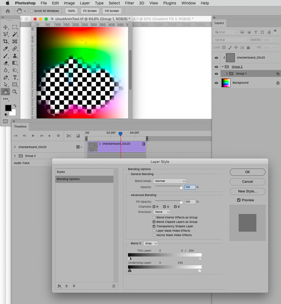The image size is (281, 304).
Task: Click the Fit Screen button
Action: click(x=90, y=11)
